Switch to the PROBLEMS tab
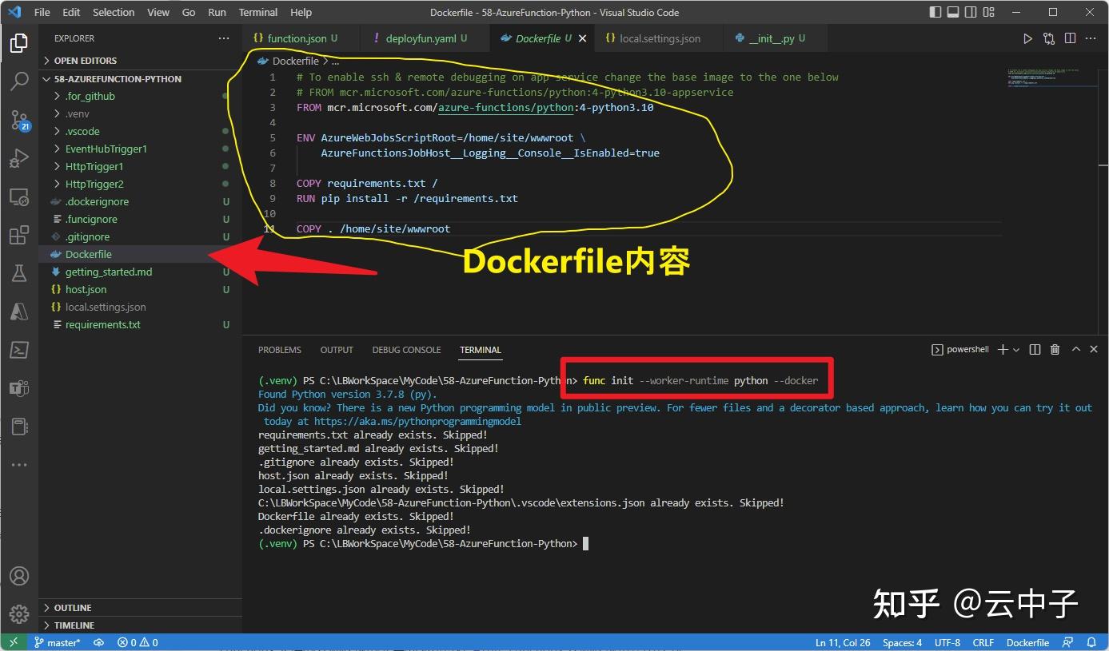Image resolution: width=1109 pixels, height=651 pixels. point(279,349)
